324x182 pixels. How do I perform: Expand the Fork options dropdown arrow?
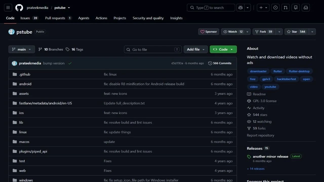[x=279, y=32]
